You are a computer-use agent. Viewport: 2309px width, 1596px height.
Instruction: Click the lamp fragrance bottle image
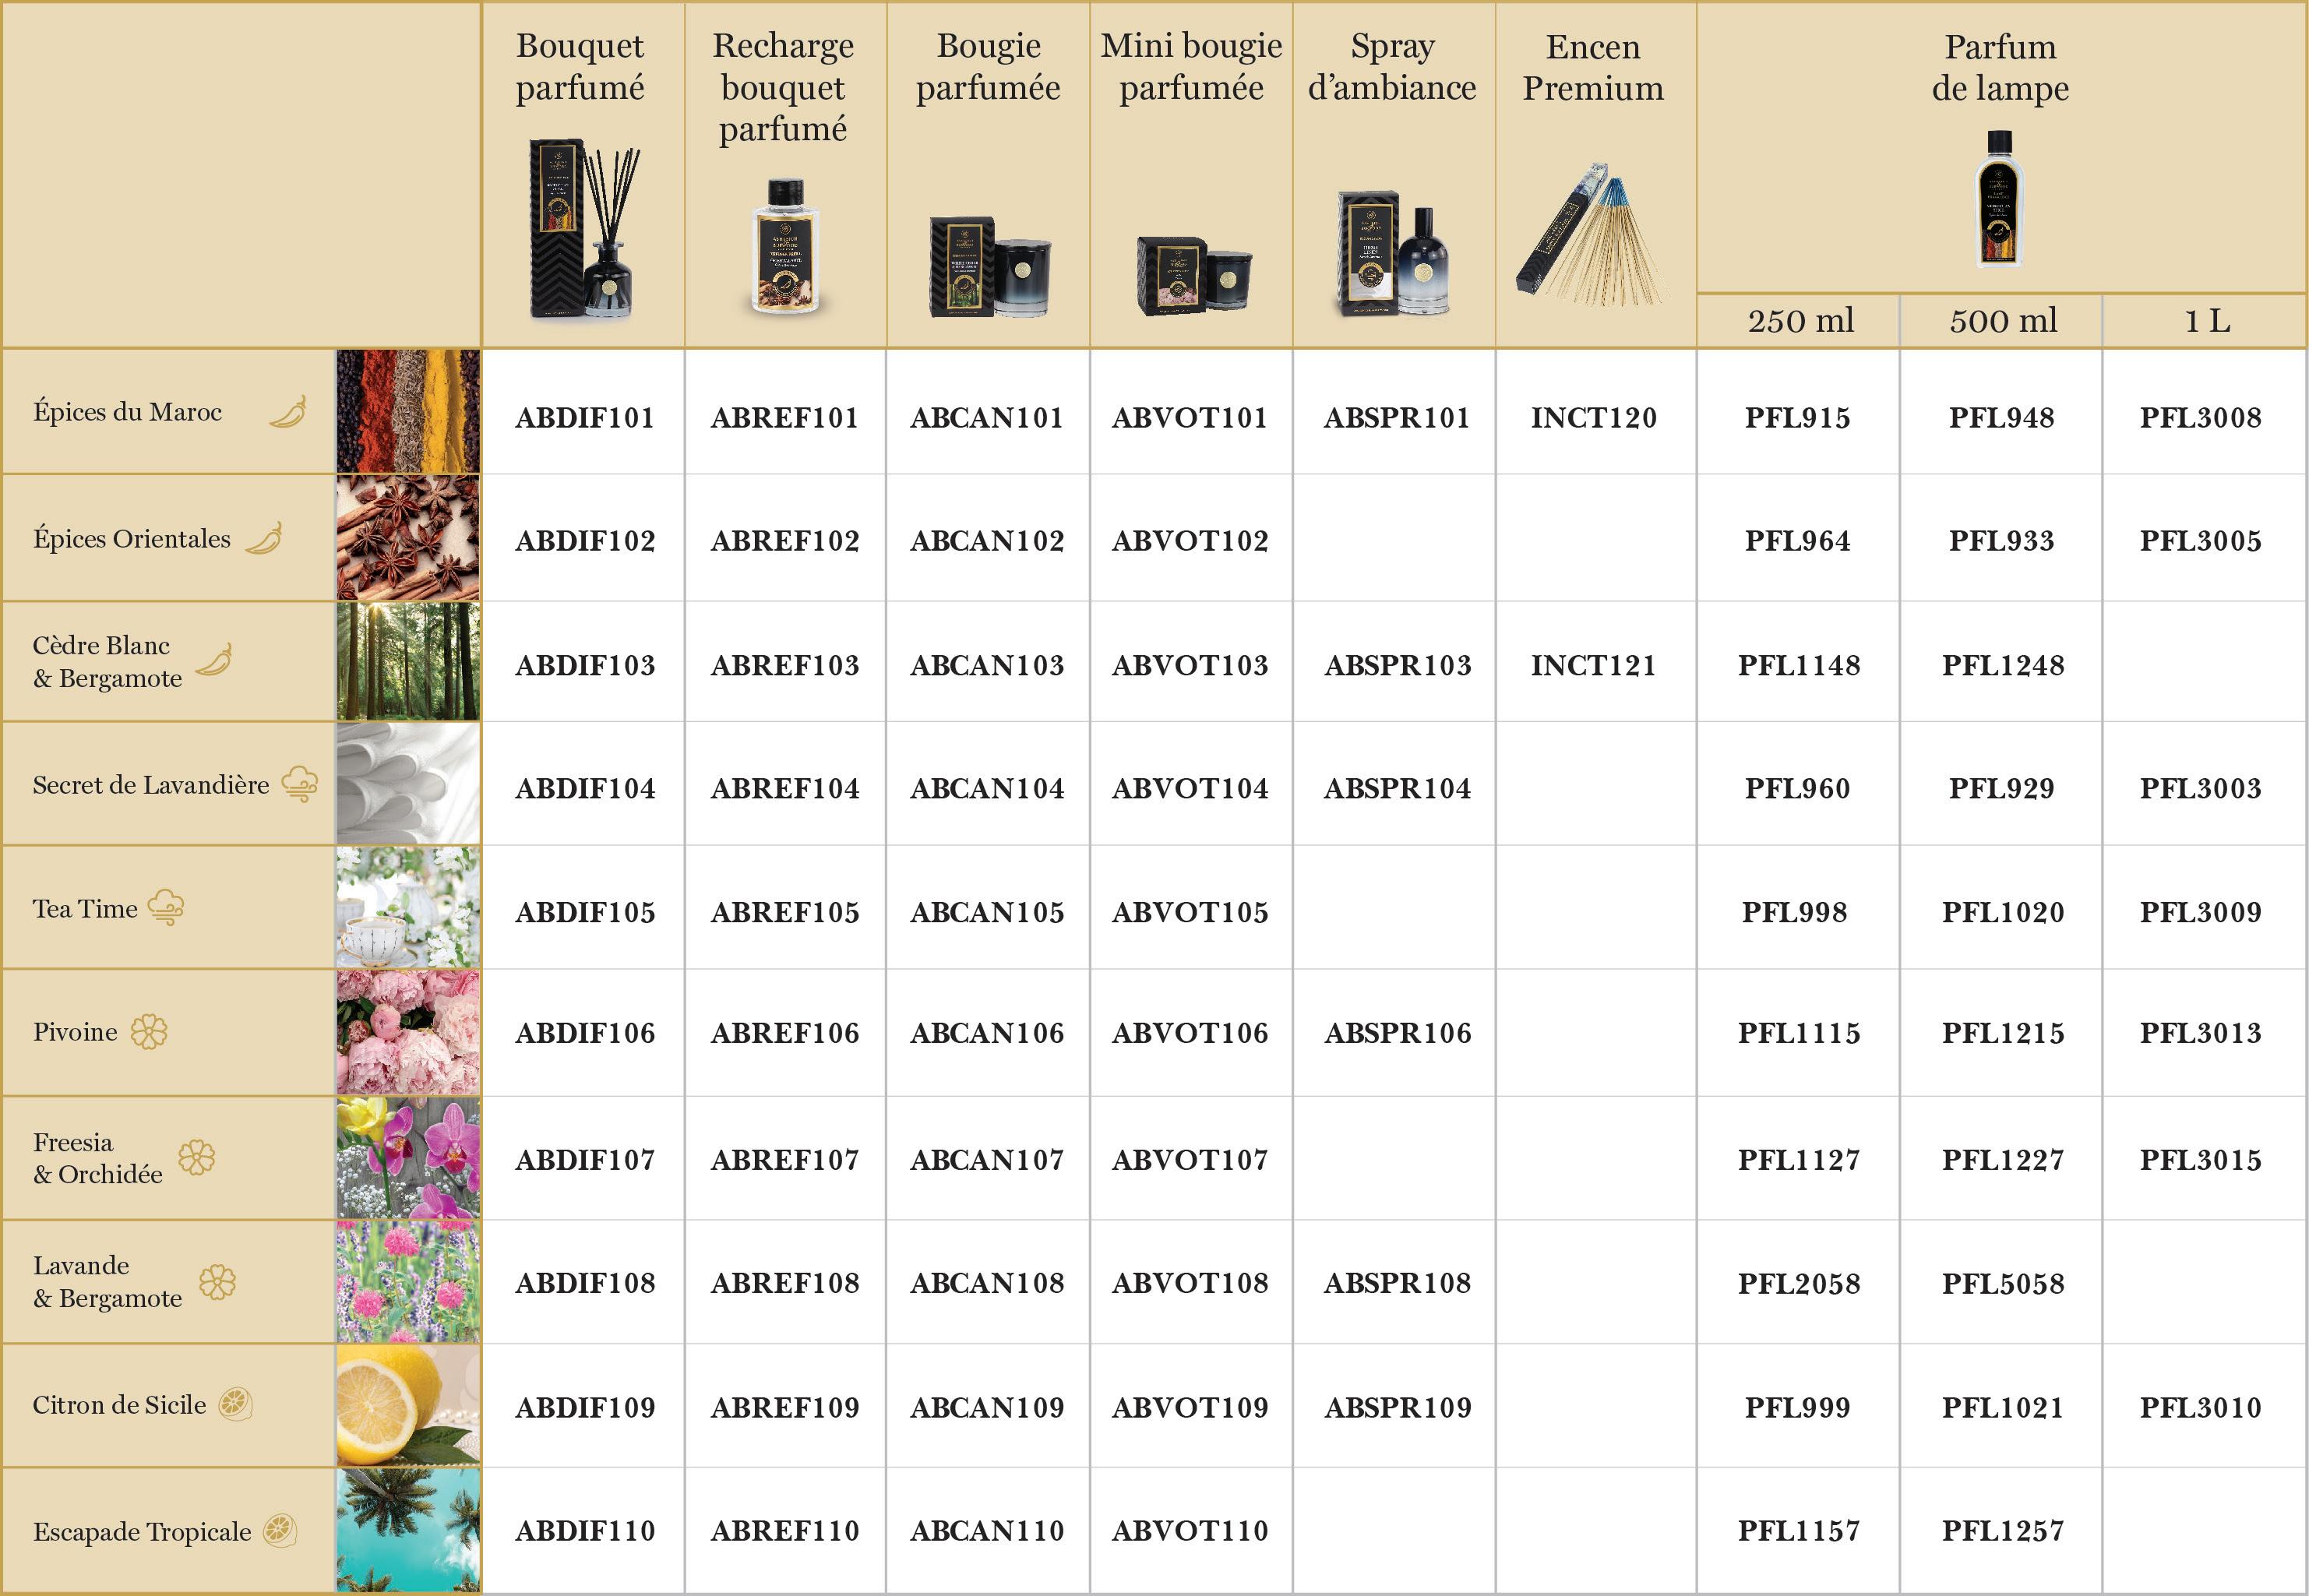tap(1999, 198)
